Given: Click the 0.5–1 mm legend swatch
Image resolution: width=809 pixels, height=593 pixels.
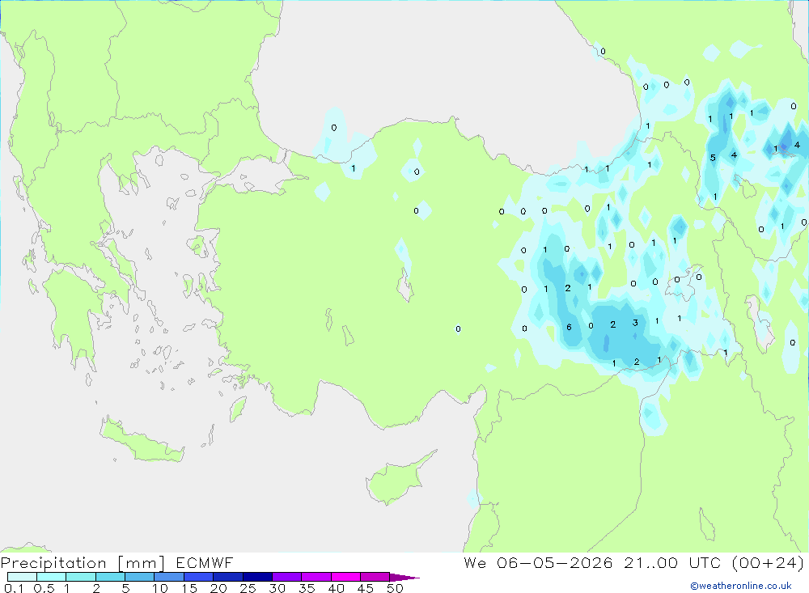Looking at the screenshot, I should [x=52, y=577].
